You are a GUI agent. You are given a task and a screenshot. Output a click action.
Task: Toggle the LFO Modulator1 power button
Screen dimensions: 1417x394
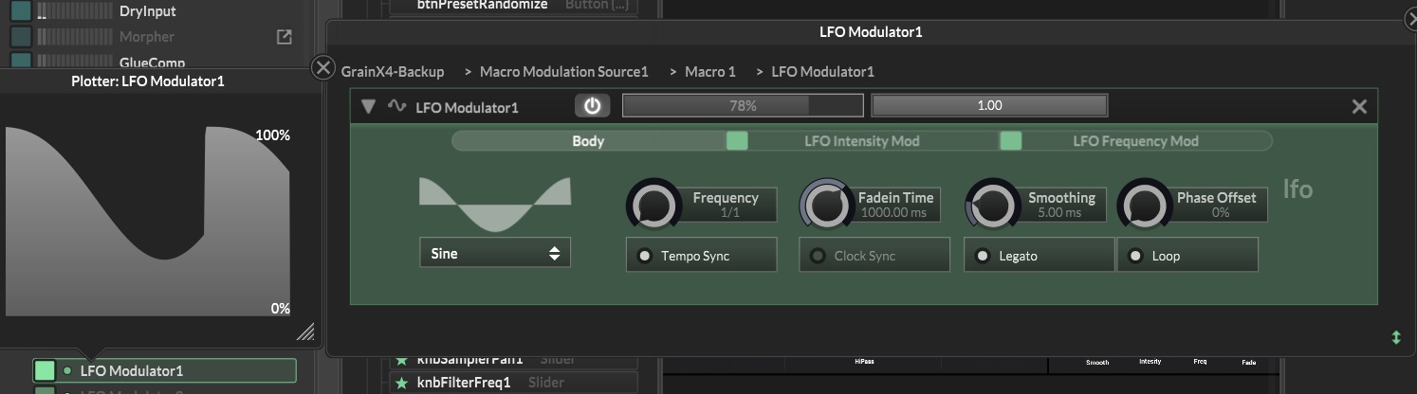(592, 106)
